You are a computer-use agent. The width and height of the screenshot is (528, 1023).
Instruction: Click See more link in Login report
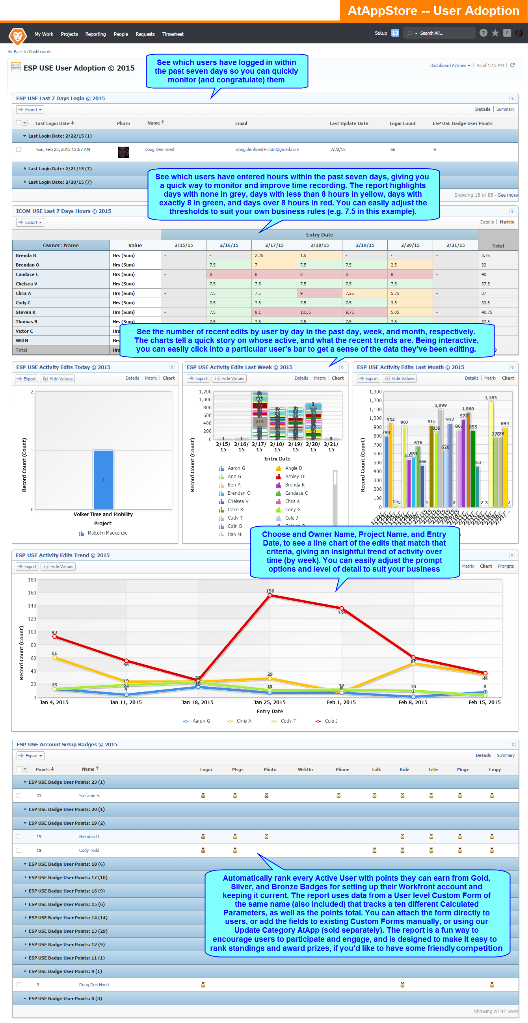click(508, 195)
